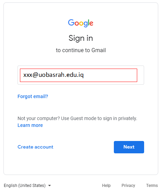Click the Google logo

point(80,23)
